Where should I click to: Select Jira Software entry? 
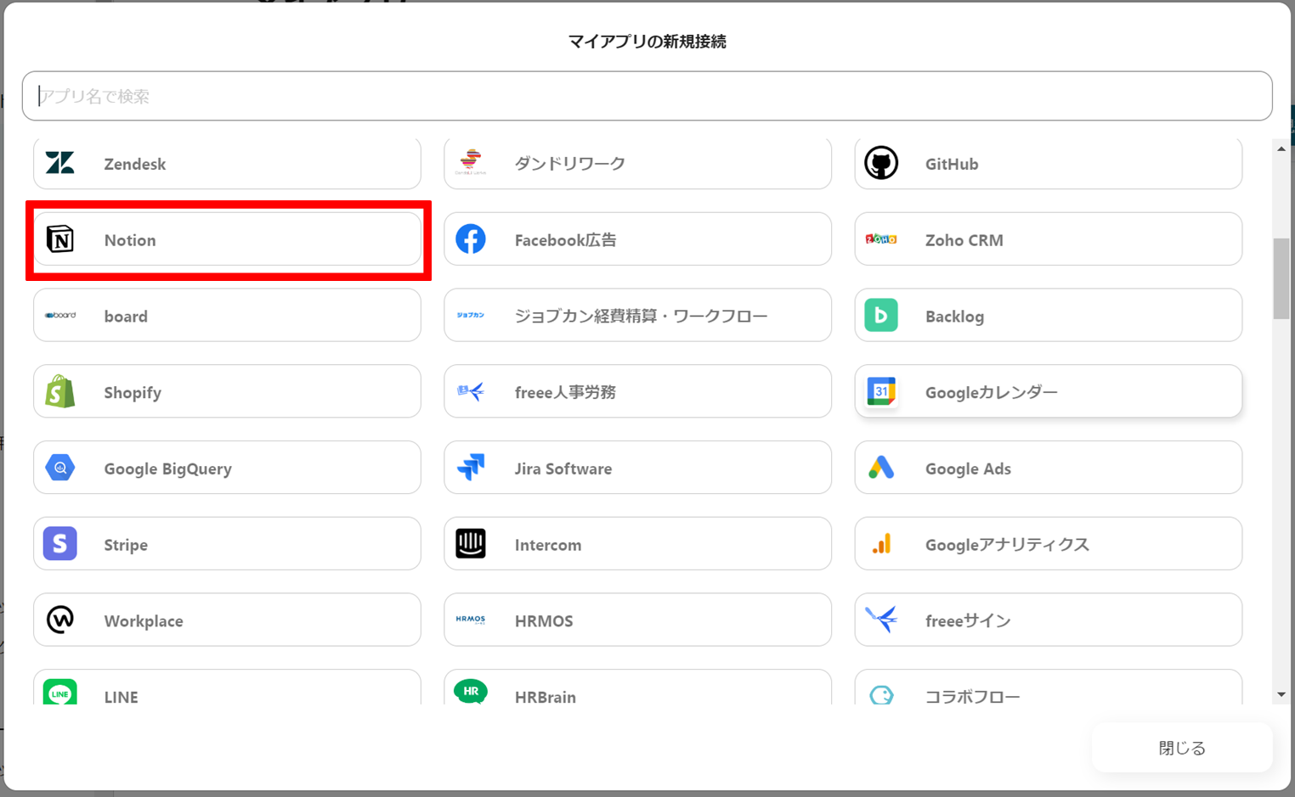point(637,468)
